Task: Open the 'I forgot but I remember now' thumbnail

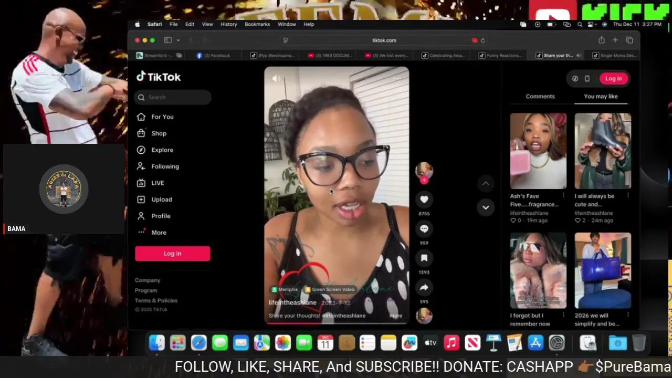Action: (538, 270)
